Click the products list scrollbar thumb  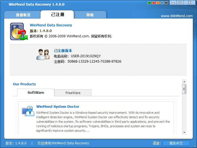pos(184,89)
